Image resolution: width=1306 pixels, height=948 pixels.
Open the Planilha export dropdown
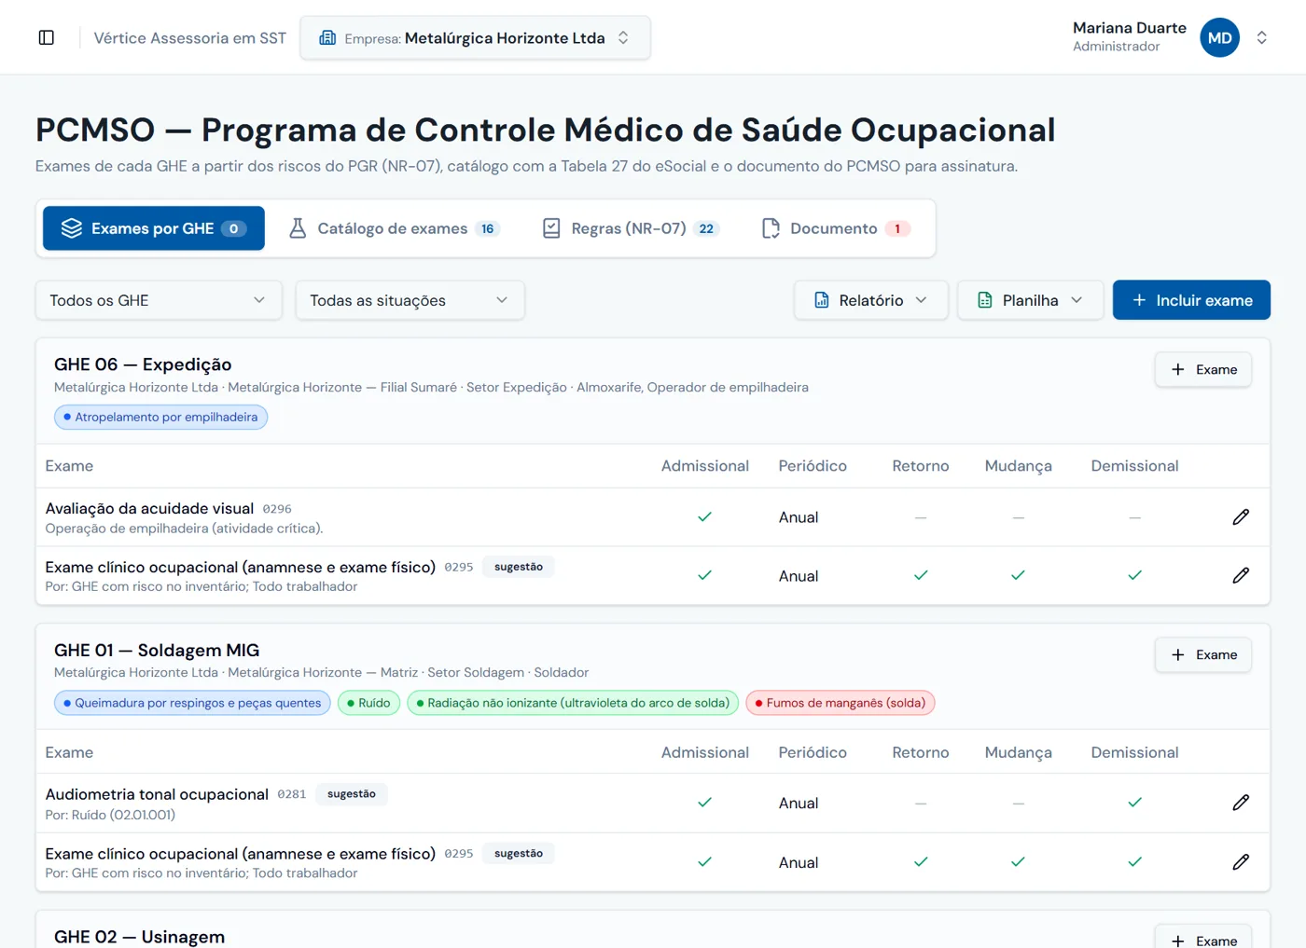click(1031, 300)
